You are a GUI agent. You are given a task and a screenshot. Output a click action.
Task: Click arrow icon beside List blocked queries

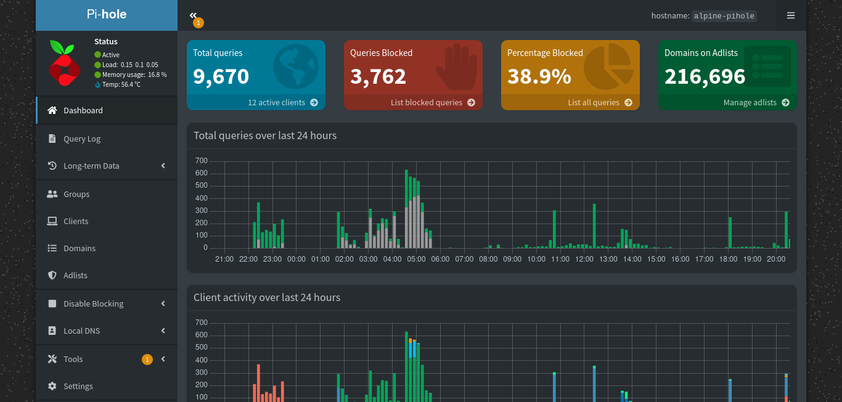point(472,103)
